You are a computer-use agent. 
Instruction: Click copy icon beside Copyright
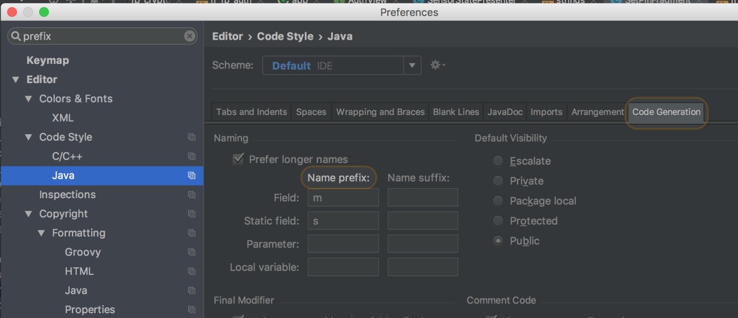[191, 214]
